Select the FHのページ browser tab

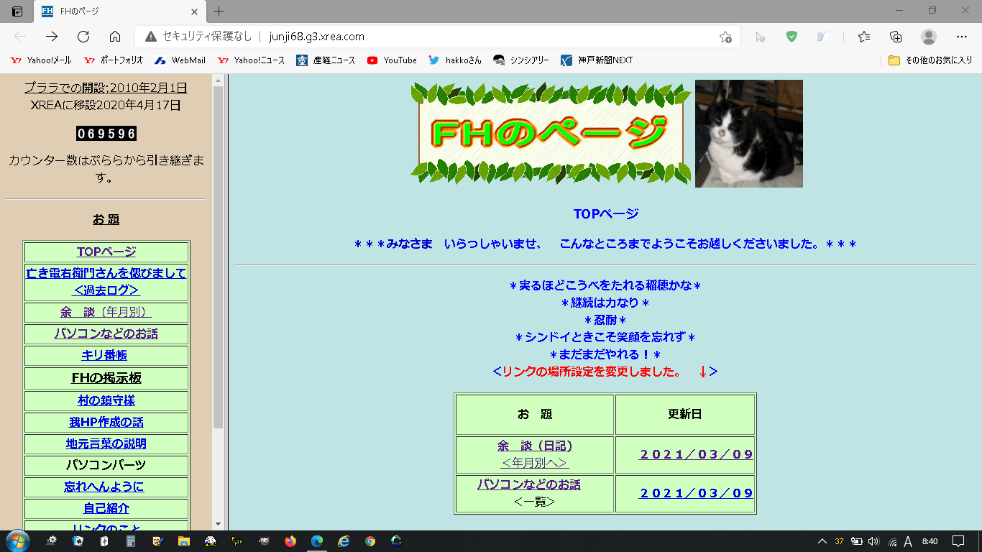pyautogui.click(x=121, y=11)
